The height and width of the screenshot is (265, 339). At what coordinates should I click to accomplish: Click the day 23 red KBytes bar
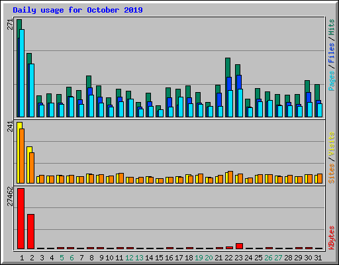coord(239,246)
